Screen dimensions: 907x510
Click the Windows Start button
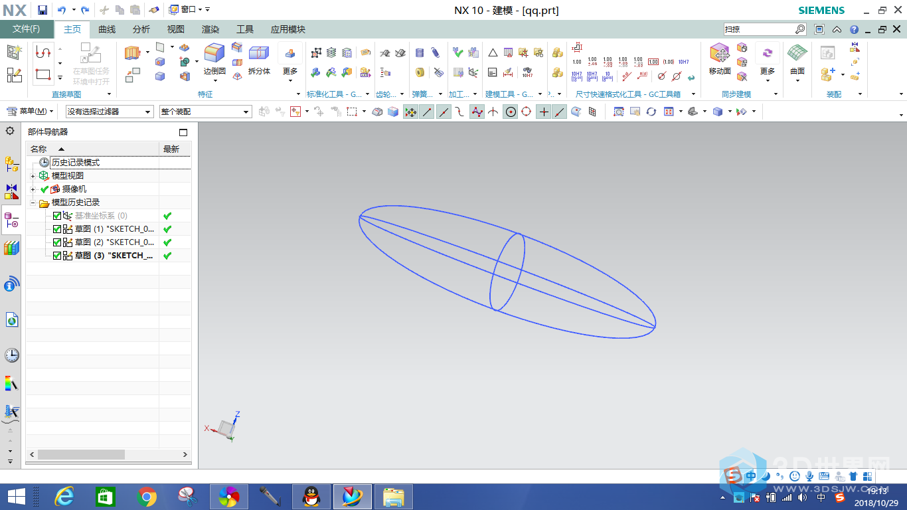click(x=16, y=497)
